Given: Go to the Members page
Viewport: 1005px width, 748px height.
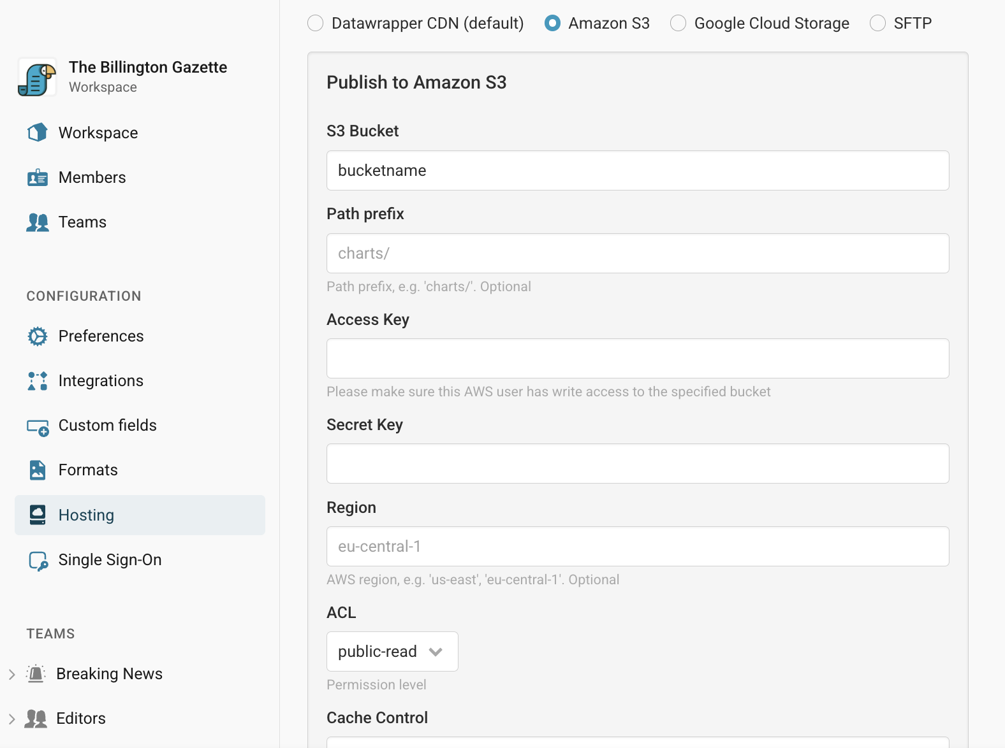Looking at the screenshot, I should (140, 177).
